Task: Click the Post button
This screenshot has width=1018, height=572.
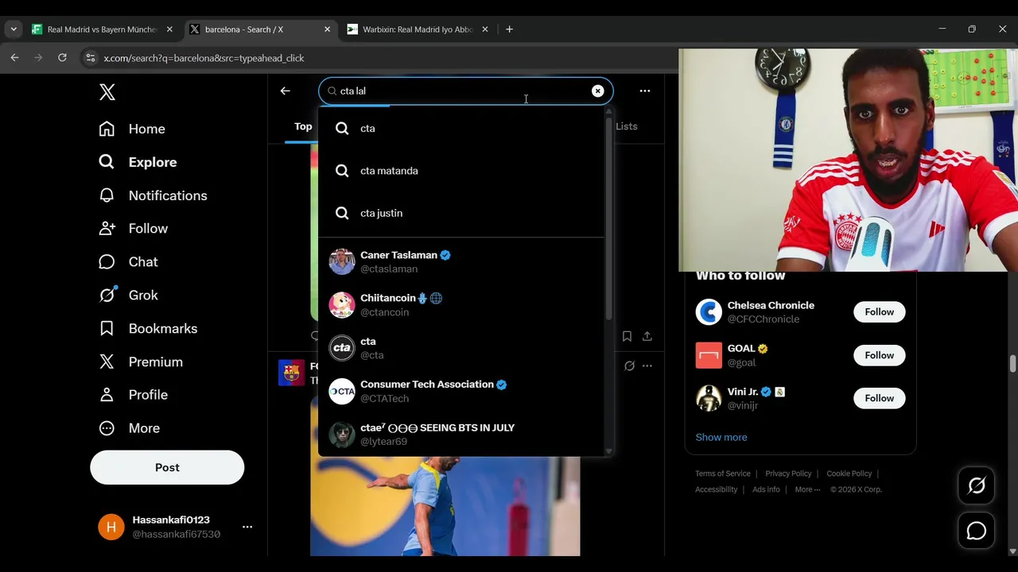Action: click(167, 467)
